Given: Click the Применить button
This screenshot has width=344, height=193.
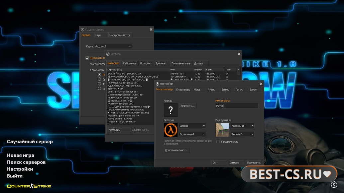Looking at the screenshot, I should (x=254, y=162).
